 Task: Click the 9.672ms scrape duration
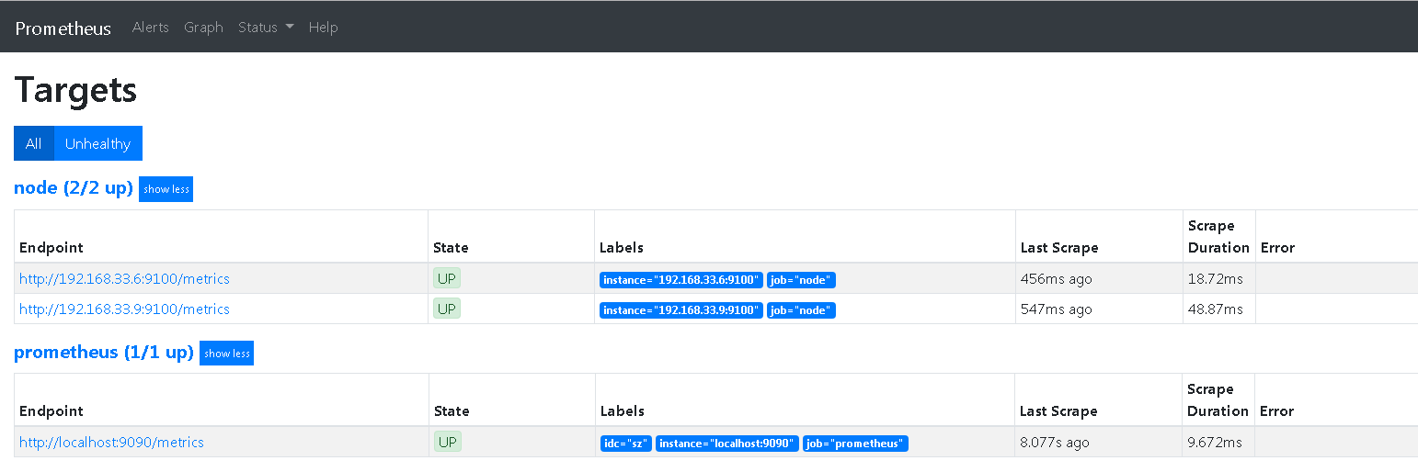pos(1215,443)
